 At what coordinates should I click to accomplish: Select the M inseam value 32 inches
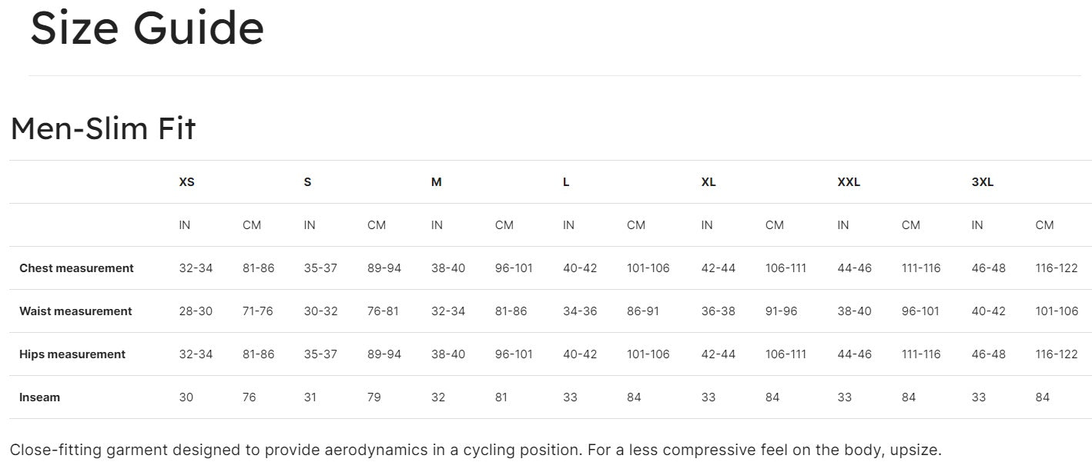click(438, 397)
